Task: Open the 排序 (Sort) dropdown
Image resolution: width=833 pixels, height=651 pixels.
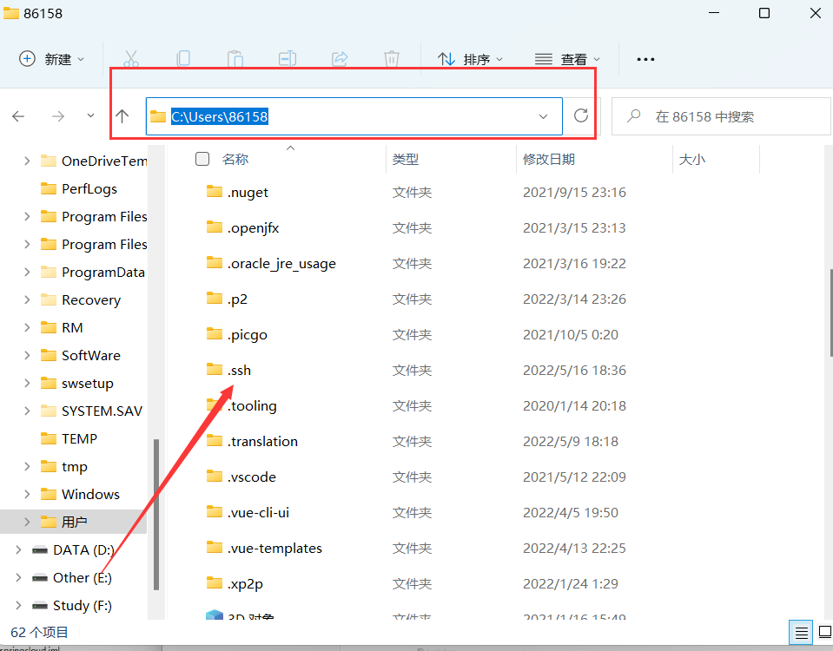Action: [x=470, y=59]
